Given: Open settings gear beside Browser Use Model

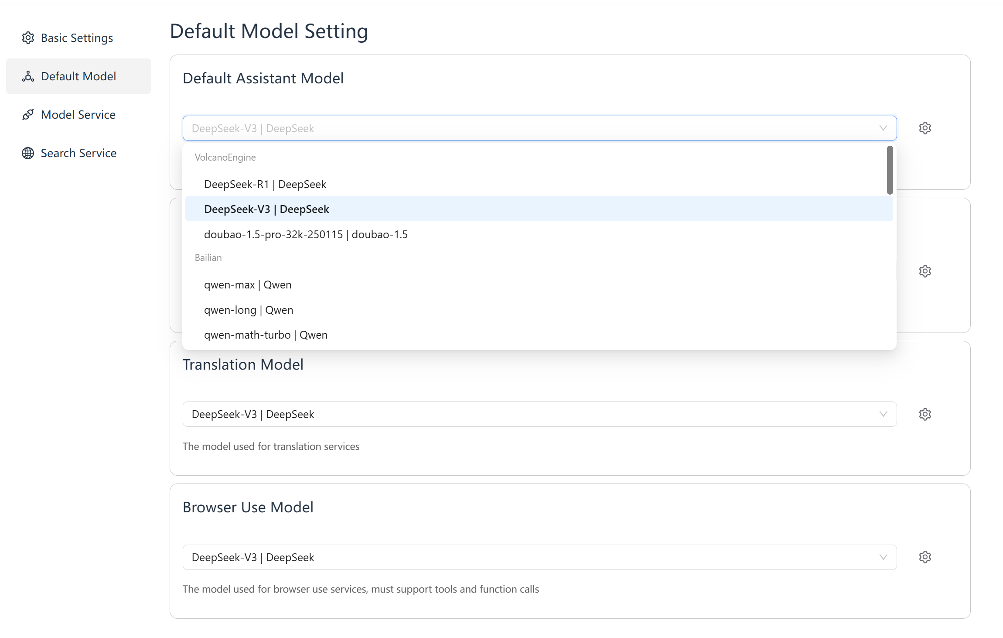Looking at the screenshot, I should pos(925,557).
